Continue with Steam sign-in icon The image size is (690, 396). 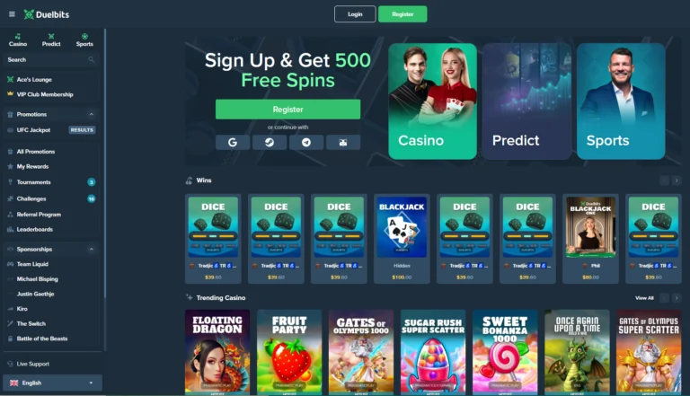(270, 142)
